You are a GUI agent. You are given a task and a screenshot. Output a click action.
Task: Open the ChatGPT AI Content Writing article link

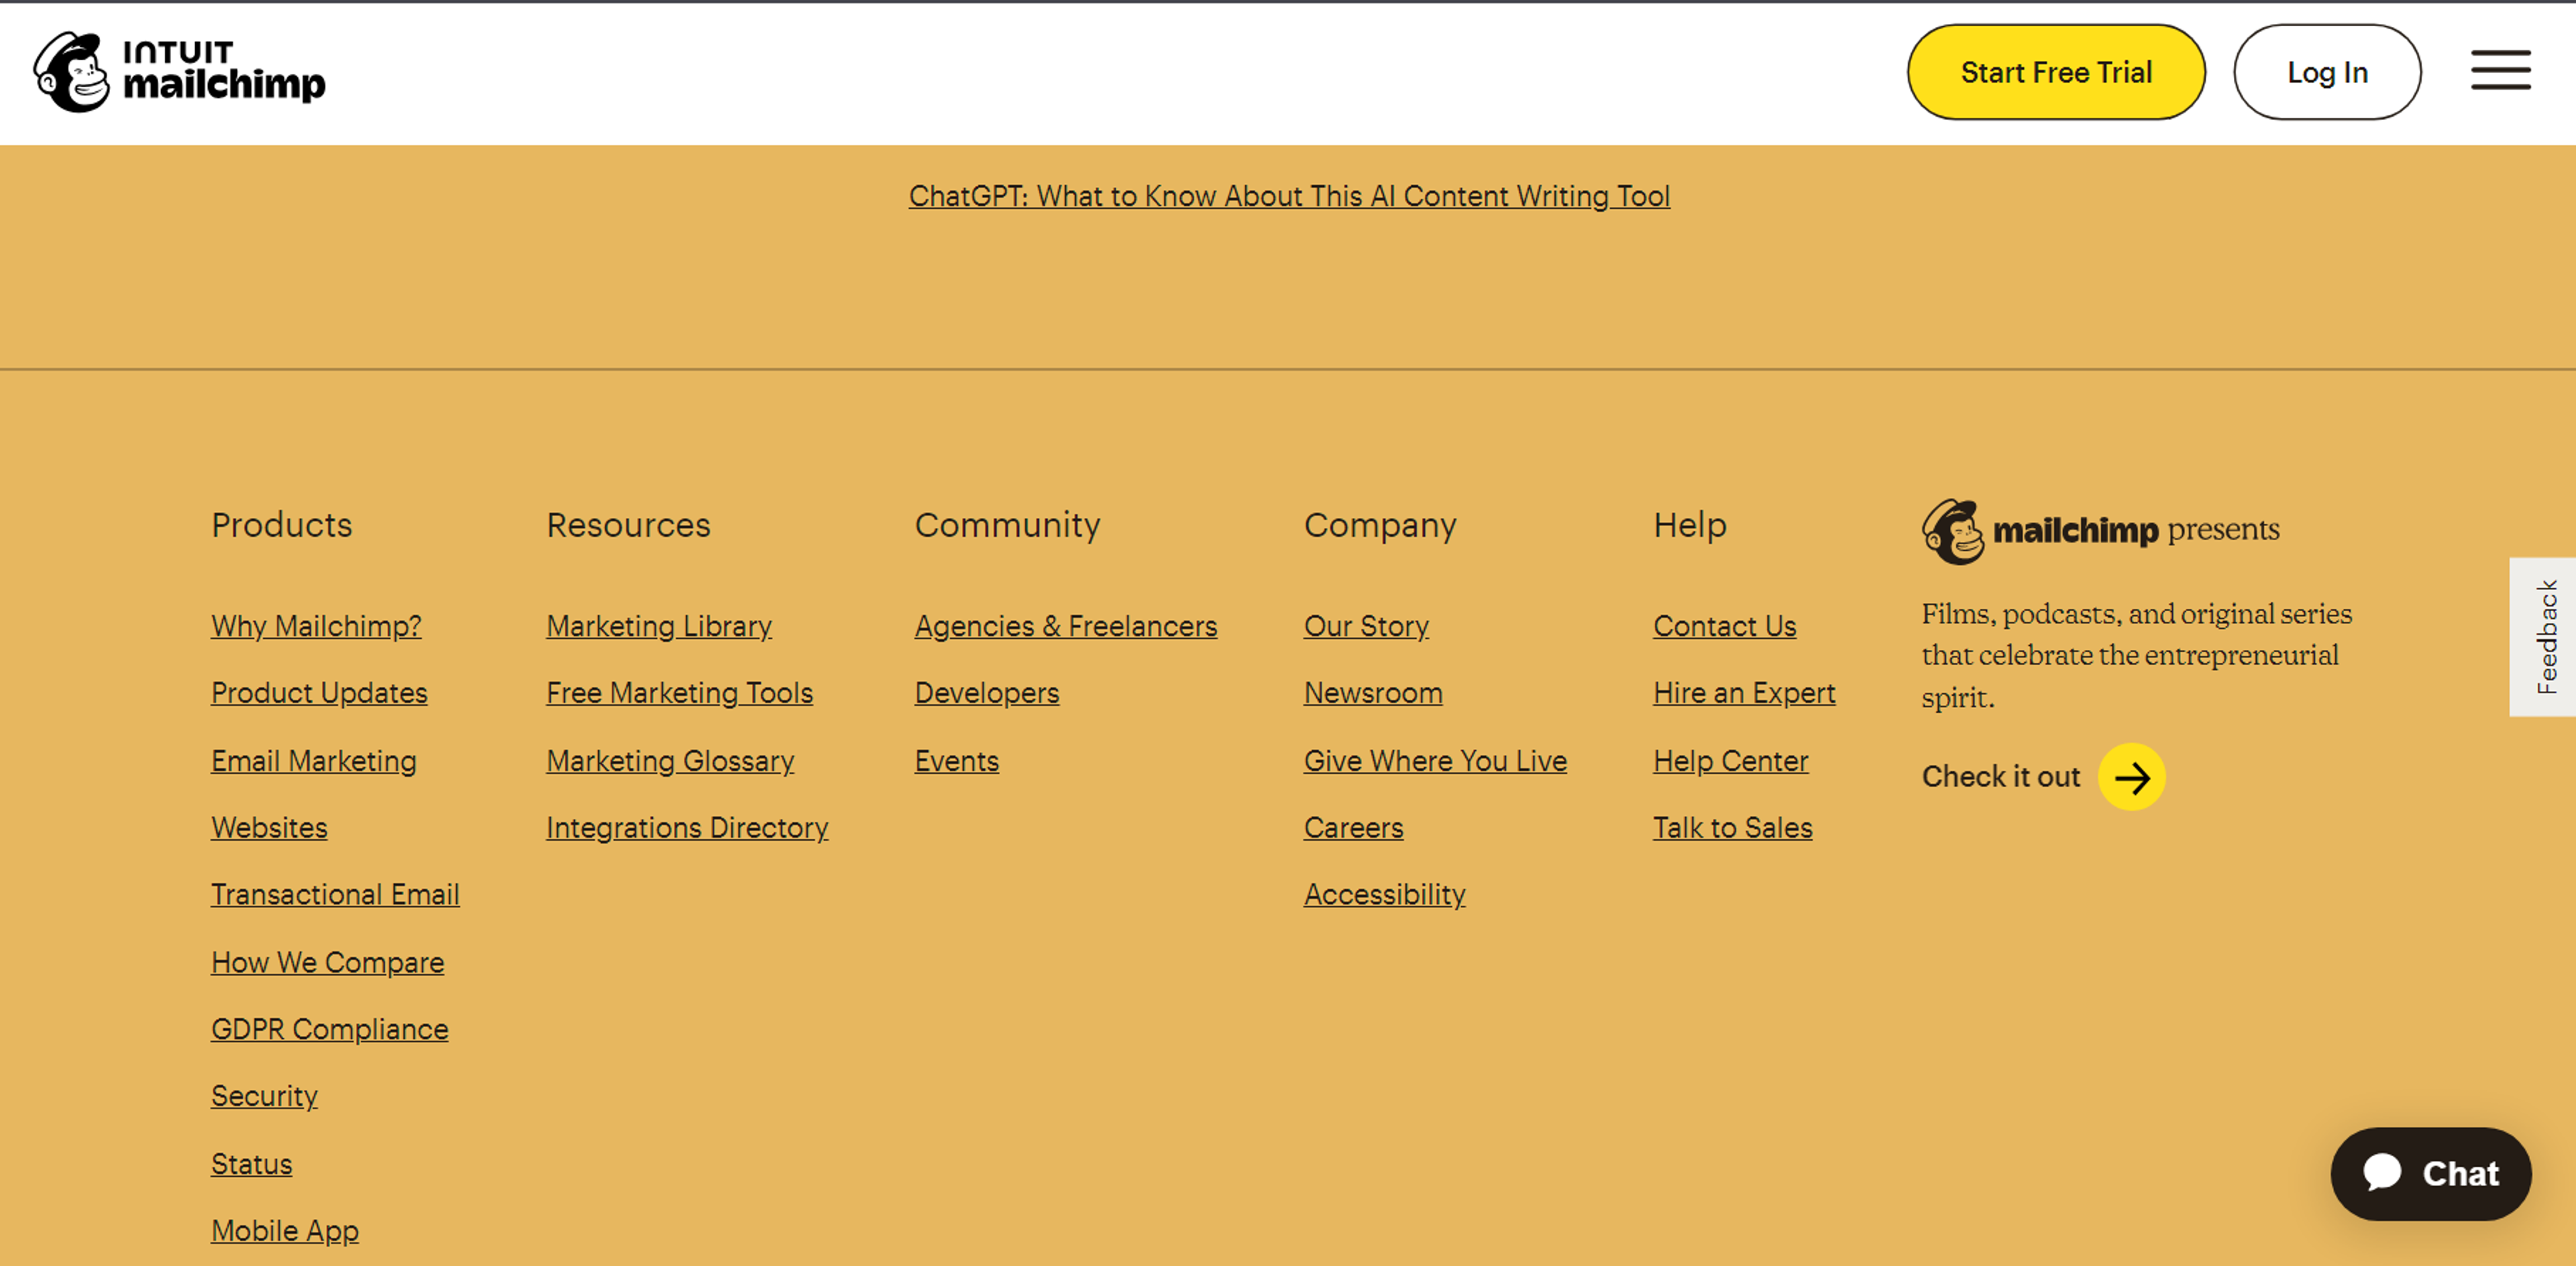pyautogui.click(x=1288, y=196)
